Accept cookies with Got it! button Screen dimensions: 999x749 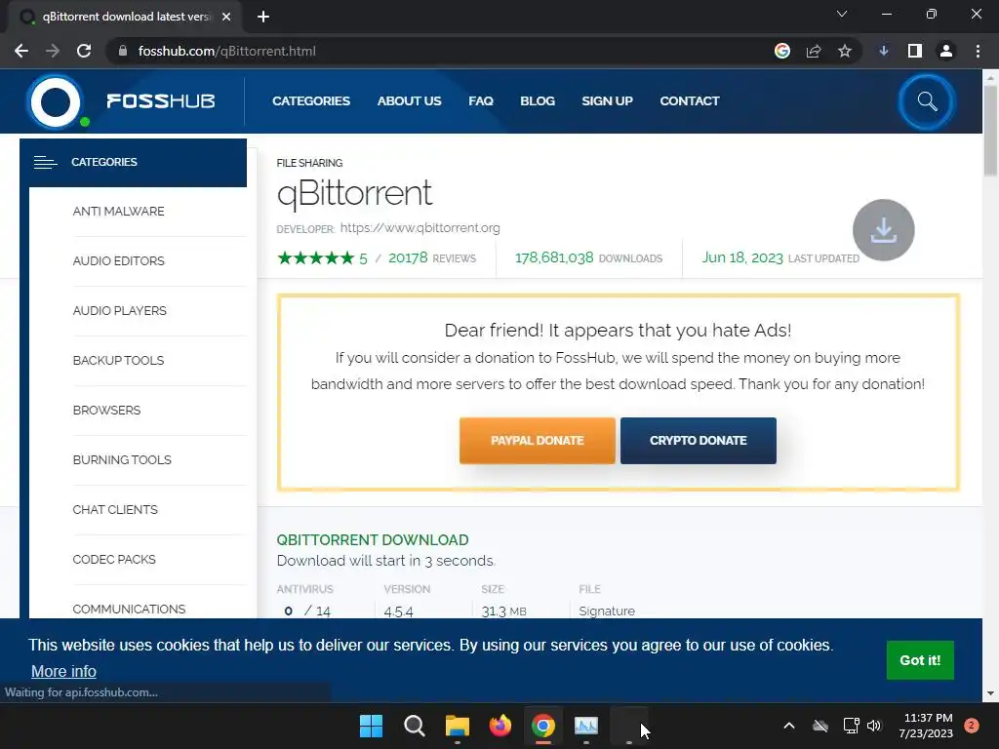pos(920,660)
